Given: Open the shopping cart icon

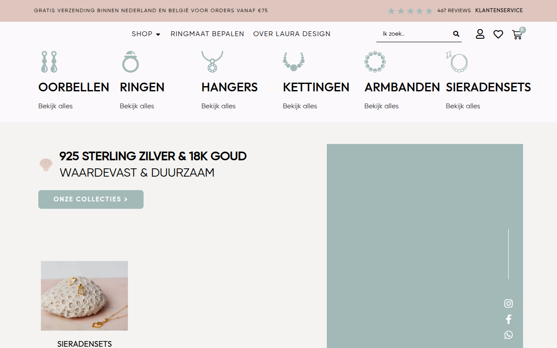Looking at the screenshot, I should 517,34.
